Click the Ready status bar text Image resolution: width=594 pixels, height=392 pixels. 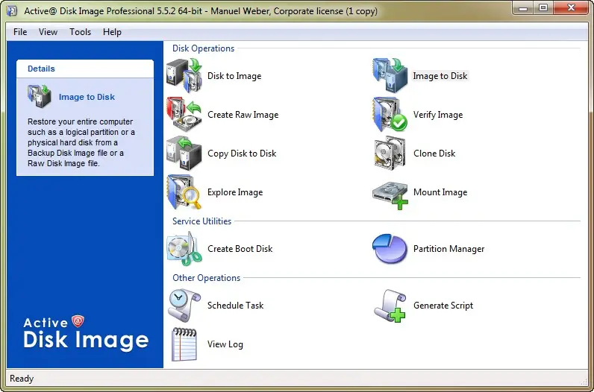[22, 379]
